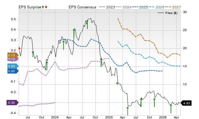Click the 2023 consensus legend entry
199x119 pixels.
(x=107, y=7)
